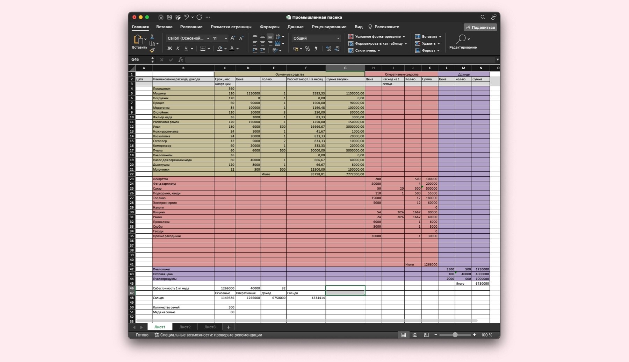The height and width of the screenshot is (362, 629).
Task: Click the Percent Style icon
Action: coord(308,49)
